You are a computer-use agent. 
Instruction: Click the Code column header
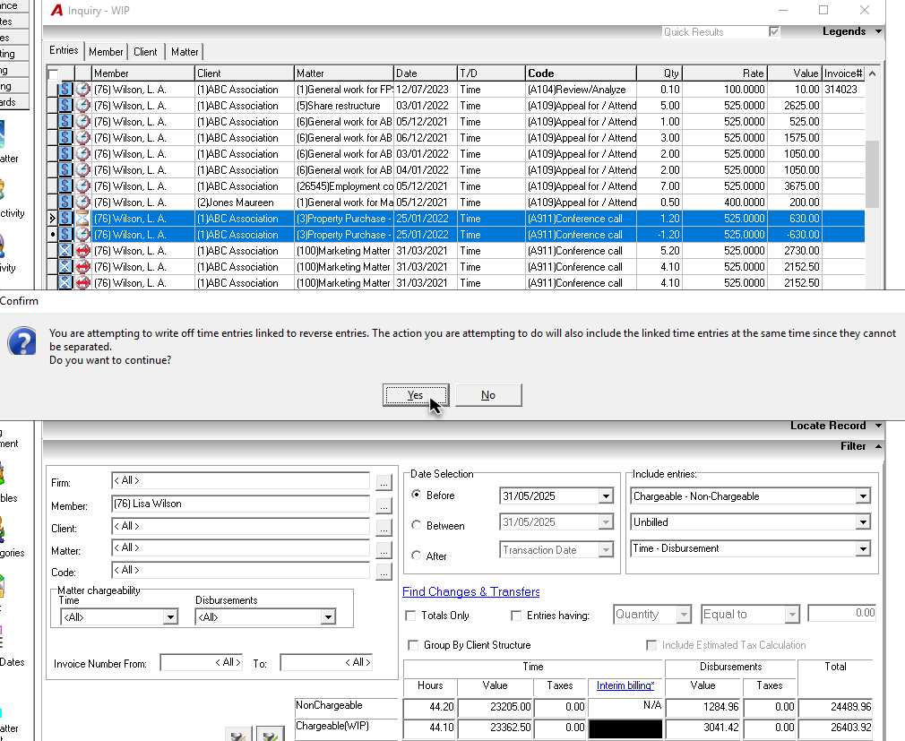(581, 73)
